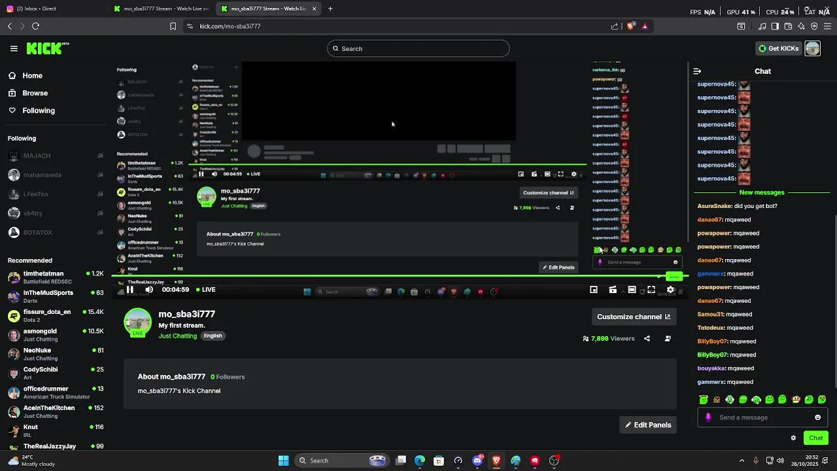837x471 pixels.
Task: Open BOTATOX followed channel
Action: pyautogui.click(x=56, y=232)
